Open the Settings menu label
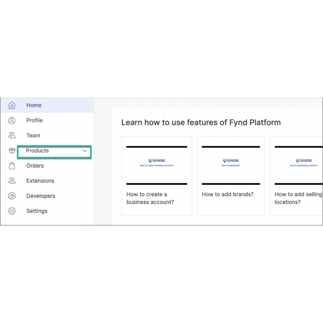 coord(37,211)
